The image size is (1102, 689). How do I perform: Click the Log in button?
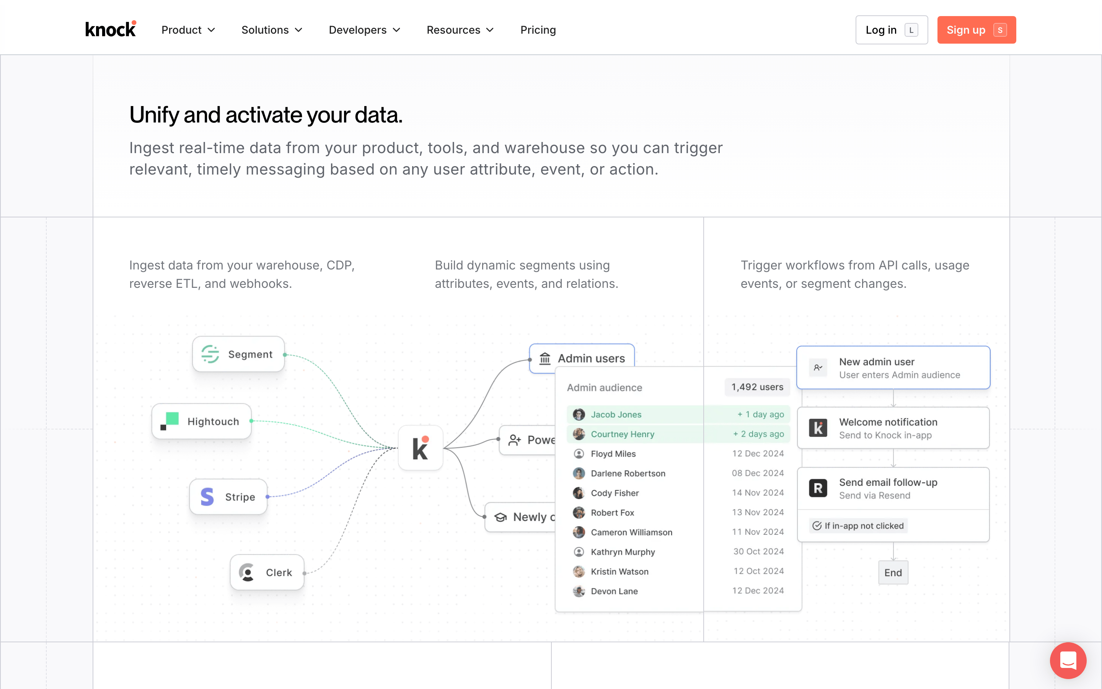click(x=891, y=30)
